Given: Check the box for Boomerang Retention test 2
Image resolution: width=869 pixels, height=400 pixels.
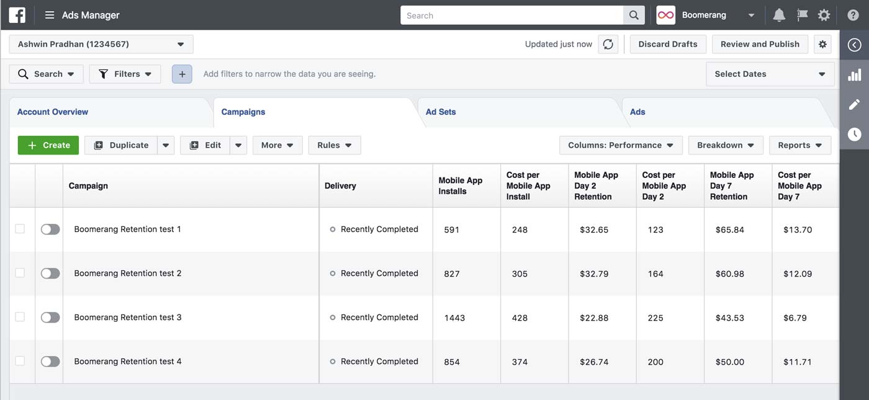Looking at the screenshot, I should 20,273.
